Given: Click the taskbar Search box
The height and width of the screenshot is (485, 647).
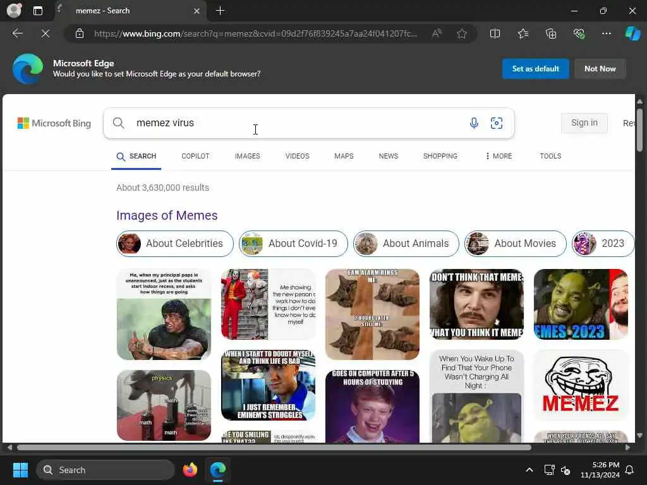Looking at the screenshot, I should (106, 470).
